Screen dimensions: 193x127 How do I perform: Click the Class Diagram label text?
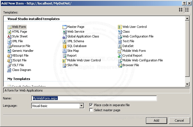[x=22, y=70]
